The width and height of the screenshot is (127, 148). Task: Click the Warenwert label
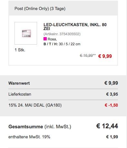tap(19, 83)
